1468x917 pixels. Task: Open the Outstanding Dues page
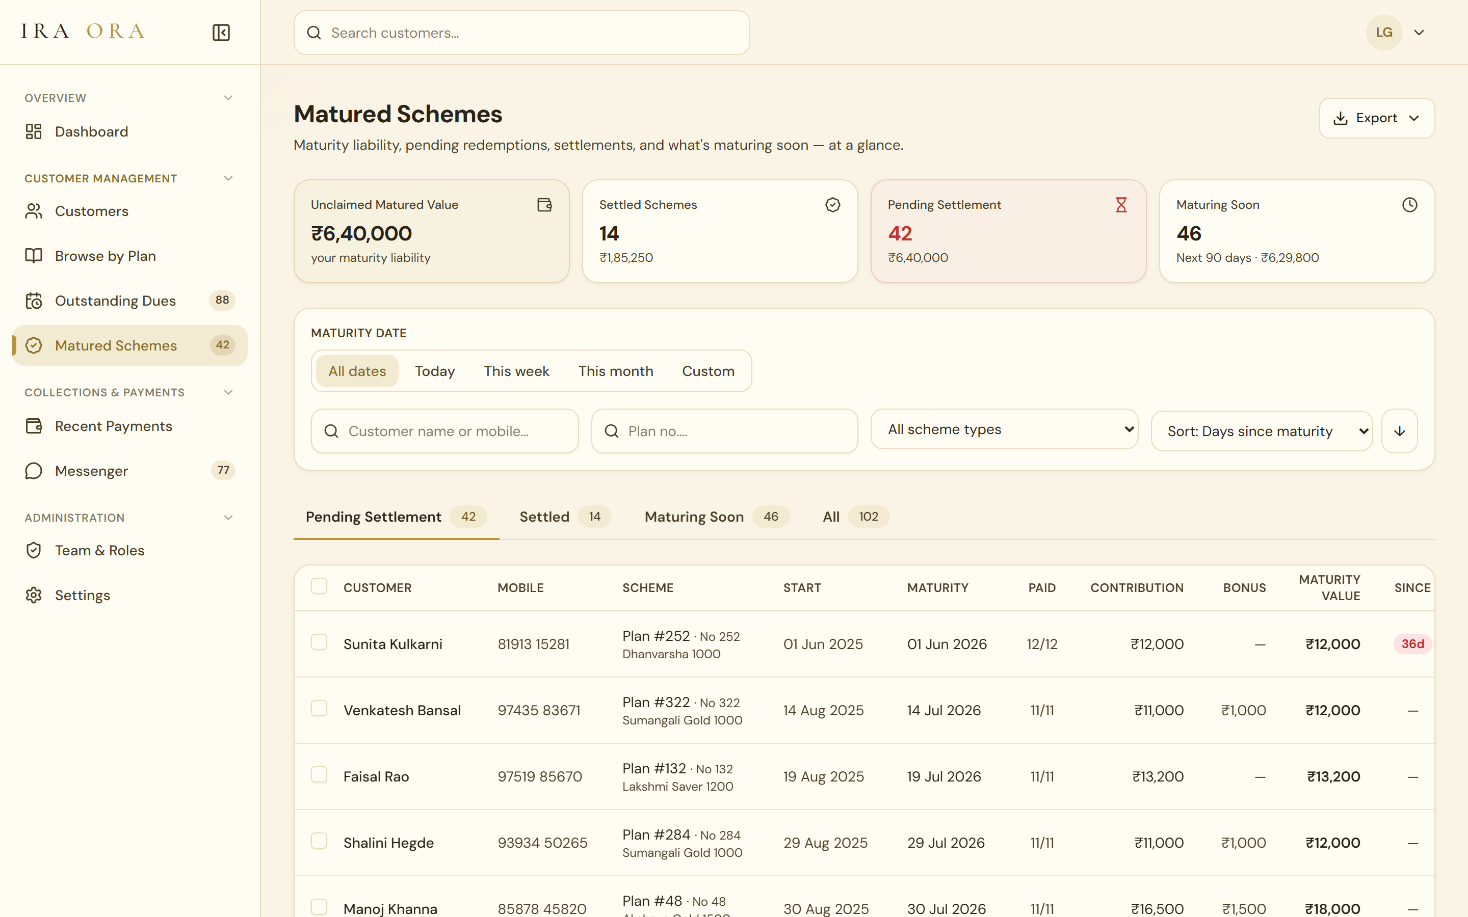(x=130, y=301)
